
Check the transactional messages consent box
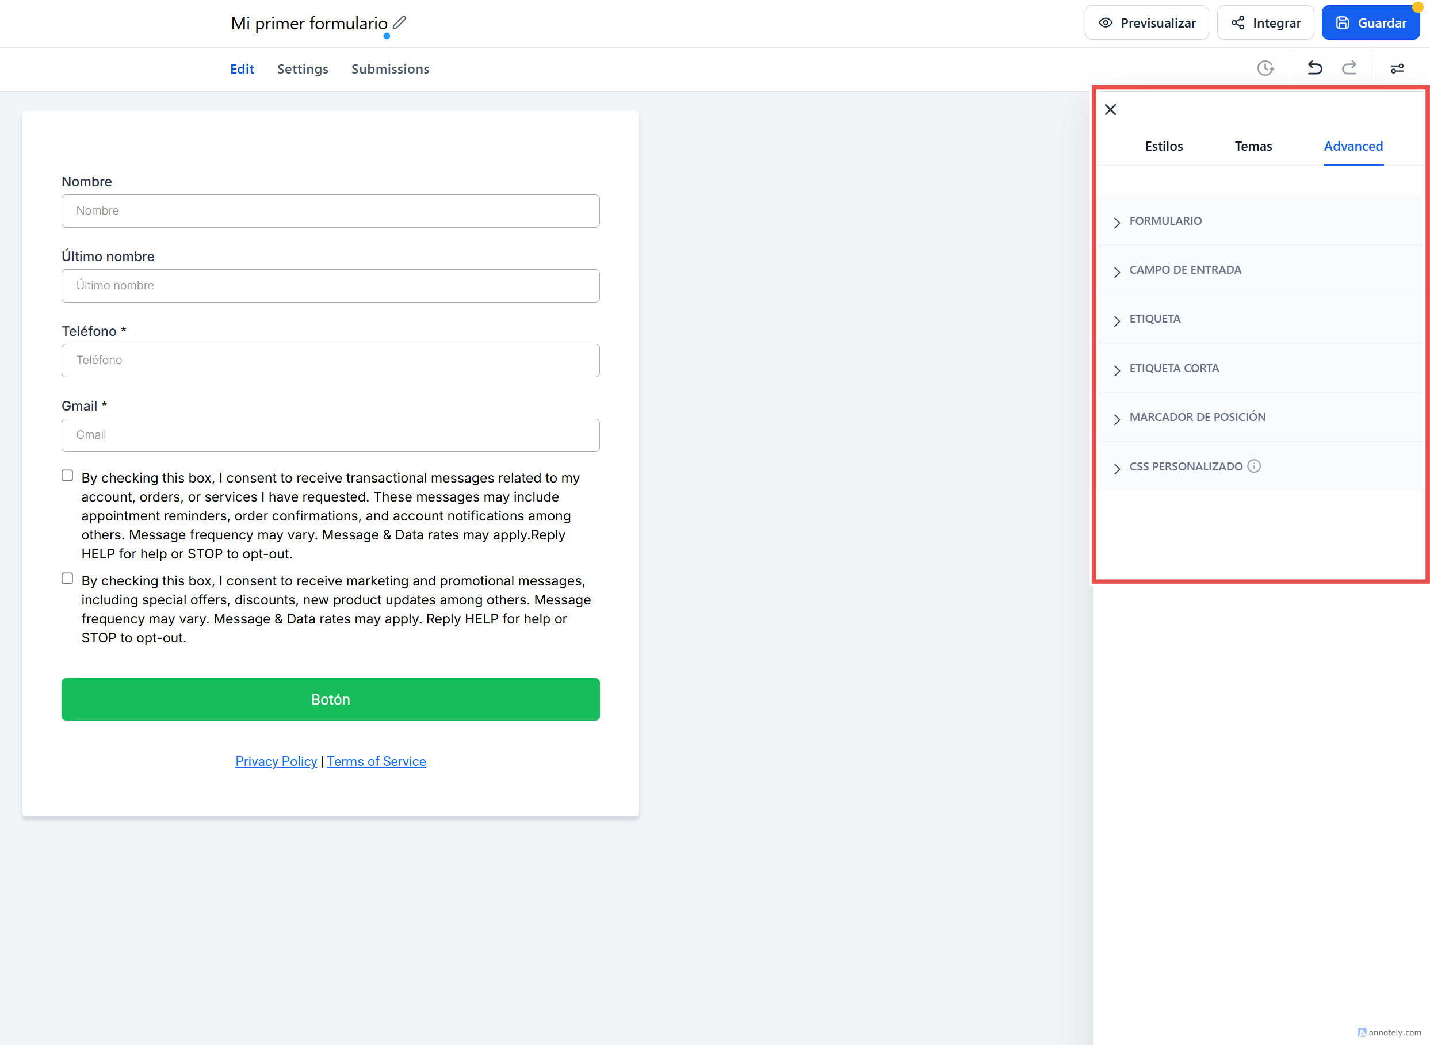68,476
